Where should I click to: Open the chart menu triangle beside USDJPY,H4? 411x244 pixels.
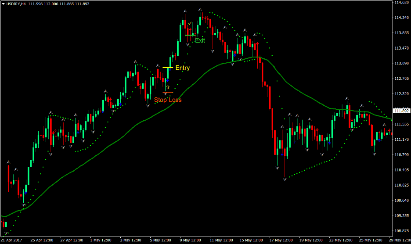tap(3, 4)
